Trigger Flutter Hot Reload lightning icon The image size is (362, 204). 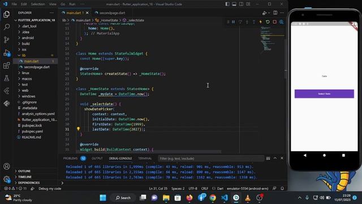pyautogui.click(x=261, y=22)
